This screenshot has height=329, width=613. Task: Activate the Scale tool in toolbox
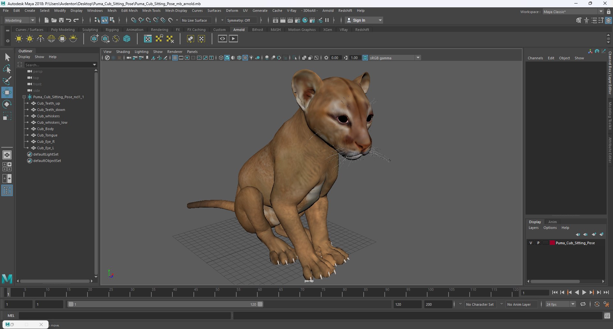click(x=7, y=116)
